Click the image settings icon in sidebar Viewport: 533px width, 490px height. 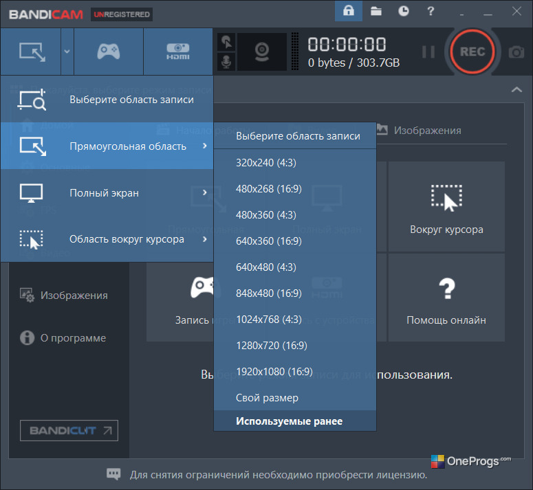[27, 295]
